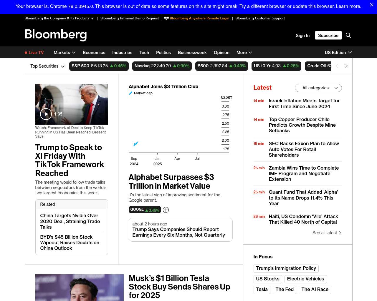Image resolution: width=377 pixels, height=301 pixels.
Task: Open SEC Backs Exxon Plan story
Action: (x=304, y=149)
